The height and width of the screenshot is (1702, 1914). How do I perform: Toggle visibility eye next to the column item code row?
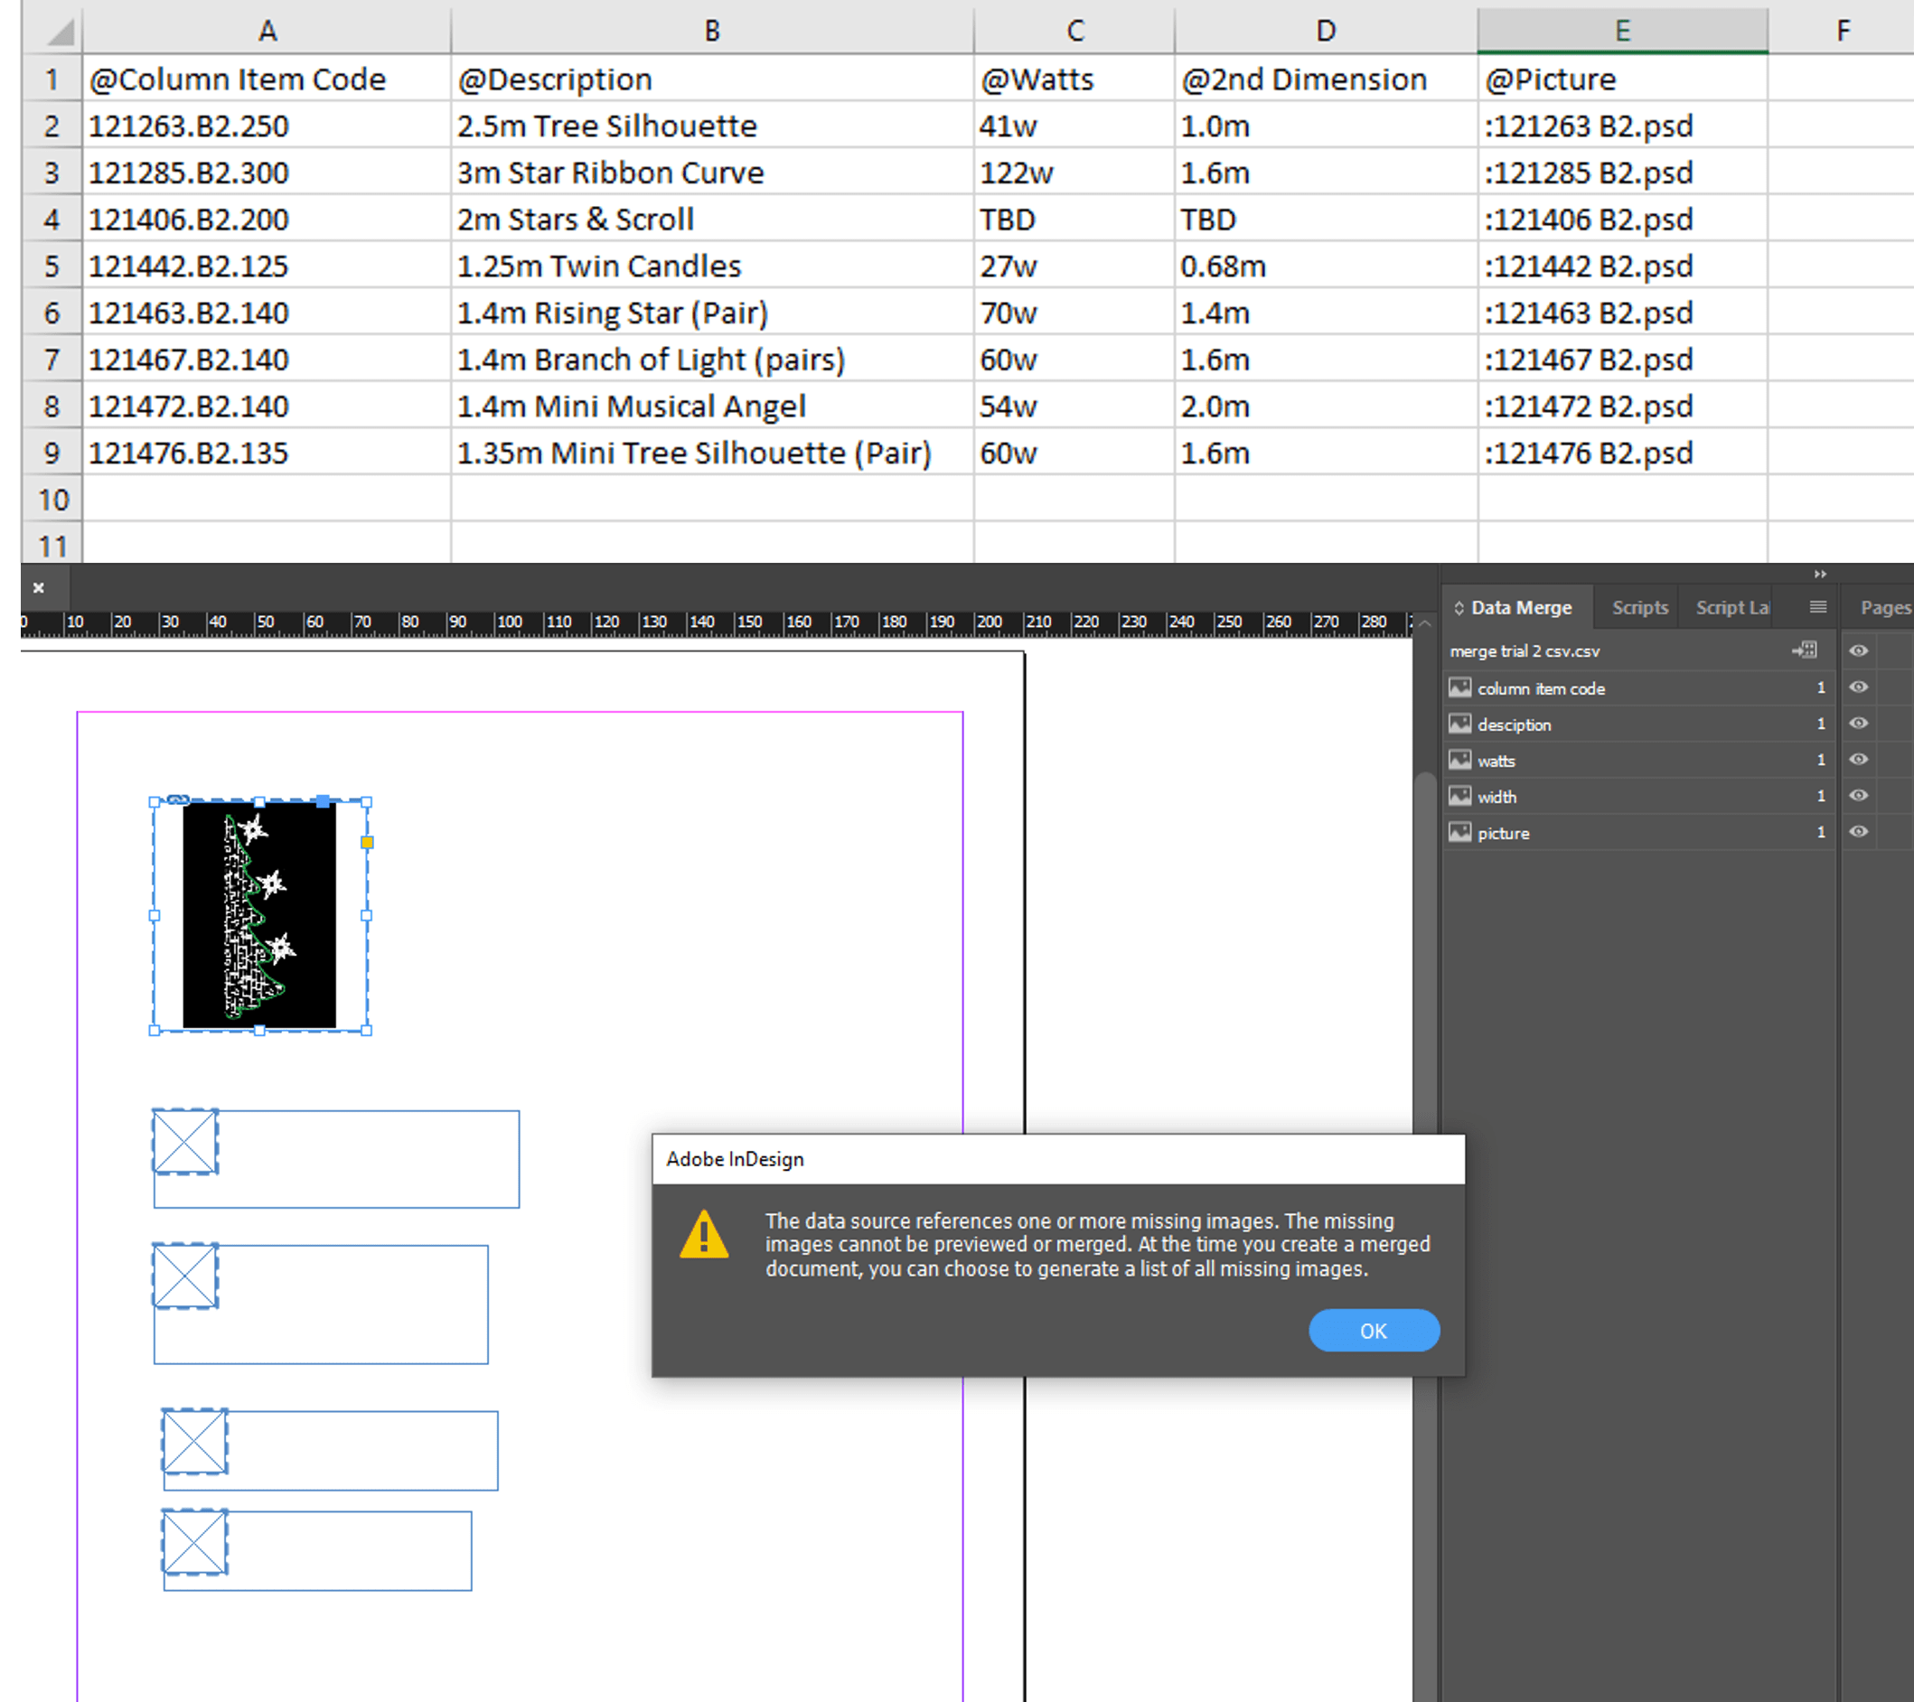pos(1858,687)
